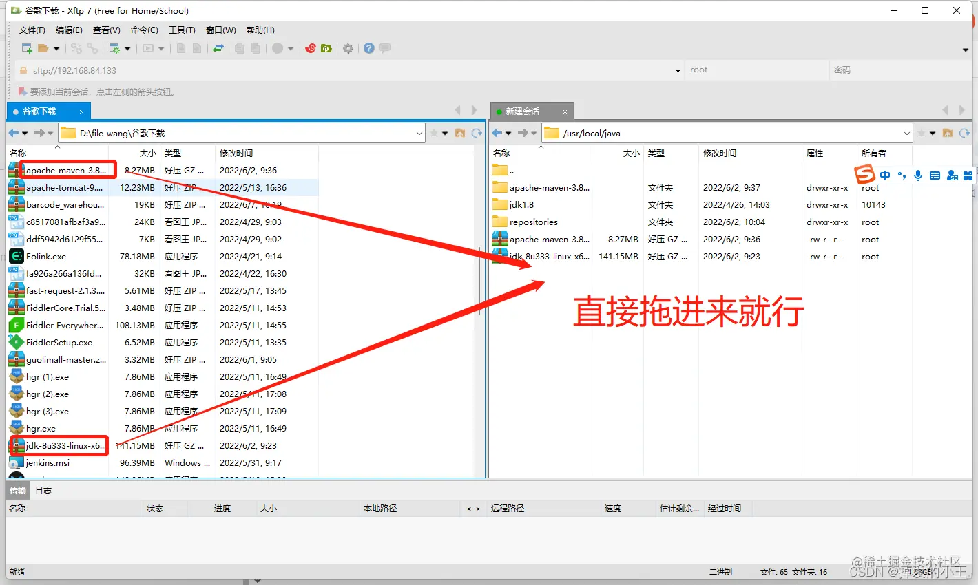Image resolution: width=978 pixels, height=585 pixels.
Task: Expand the /usr/local/java path dropdown
Action: point(907,134)
